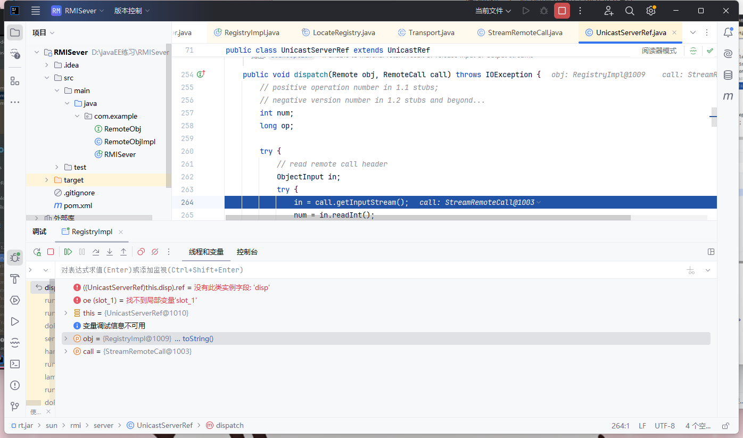The height and width of the screenshot is (438, 743).
Task: Toggle 阅读器模式 reader mode
Action: point(659,51)
